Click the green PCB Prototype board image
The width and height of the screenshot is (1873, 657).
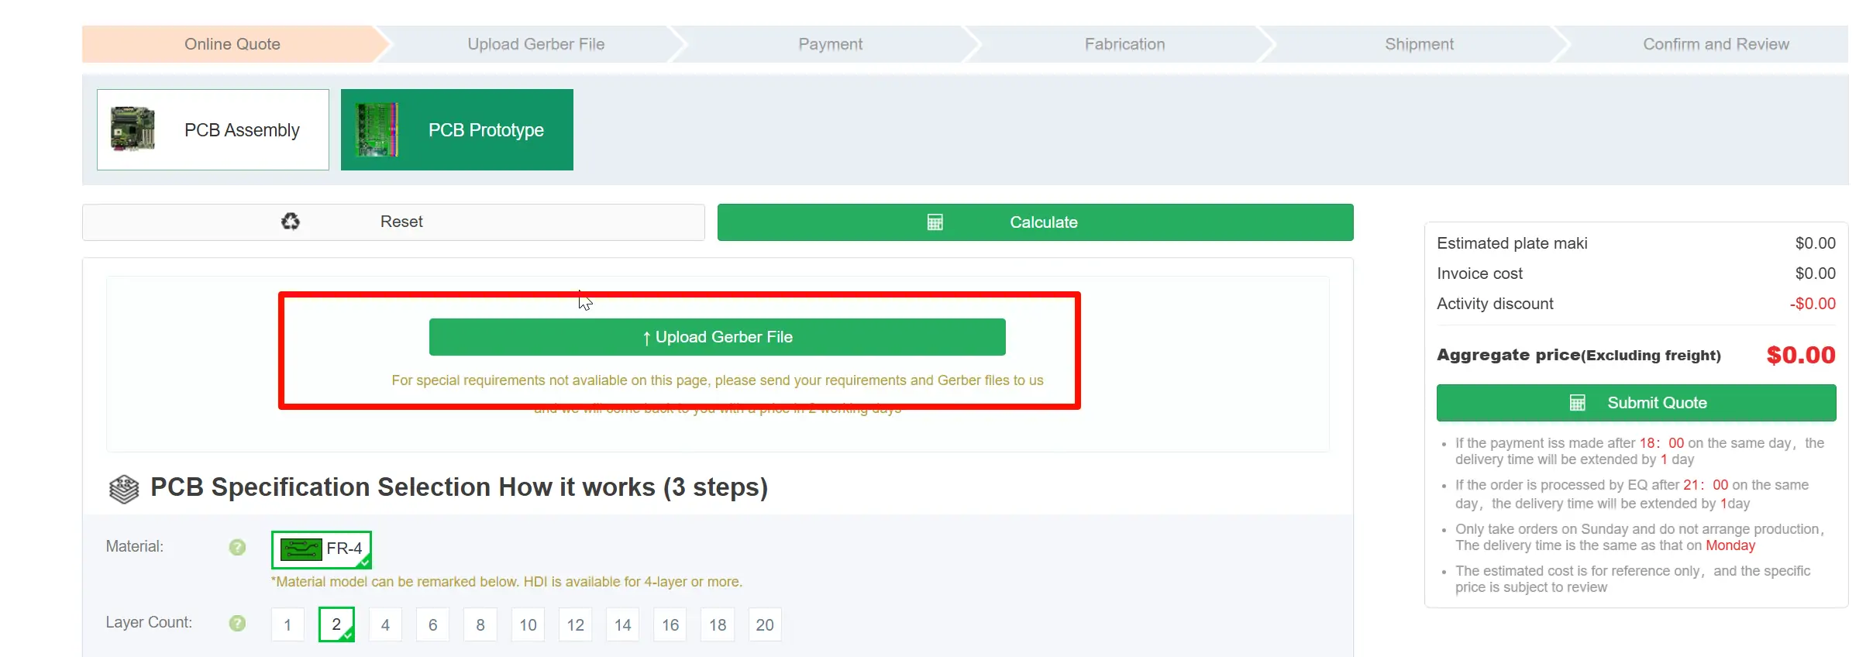[x=377, y=129]
